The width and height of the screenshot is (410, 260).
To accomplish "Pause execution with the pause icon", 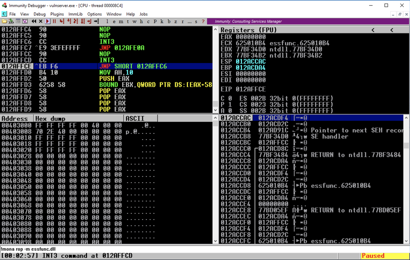I will click(x=54, y=22).
